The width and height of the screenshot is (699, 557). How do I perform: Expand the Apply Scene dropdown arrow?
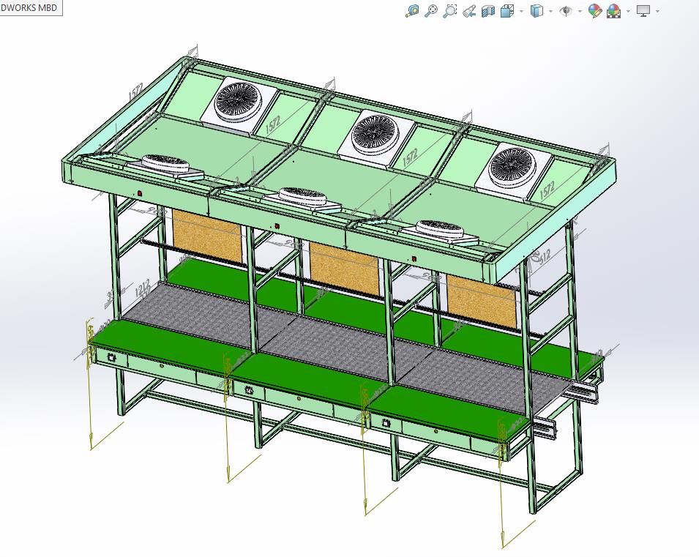point(628,11)
